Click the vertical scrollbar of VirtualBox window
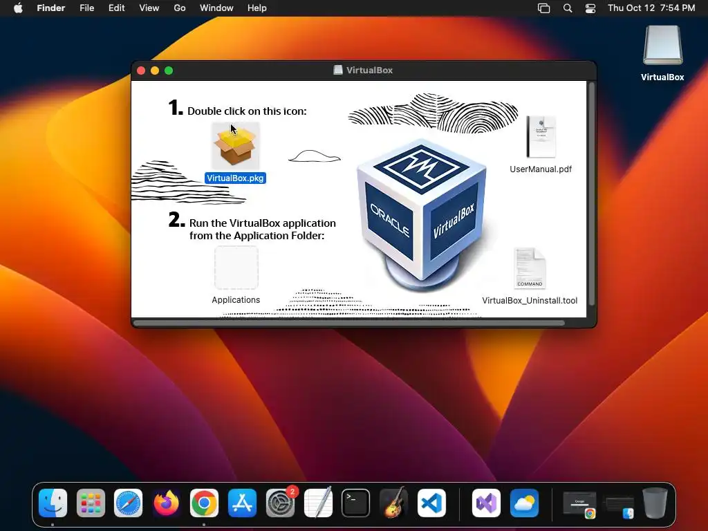This screenshot has width=708, height=531. pyautogui.click(x=592, y=194)
